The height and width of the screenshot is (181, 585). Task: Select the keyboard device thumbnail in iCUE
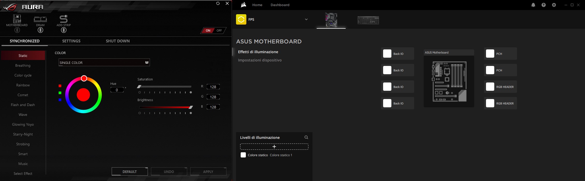[368, 20]
